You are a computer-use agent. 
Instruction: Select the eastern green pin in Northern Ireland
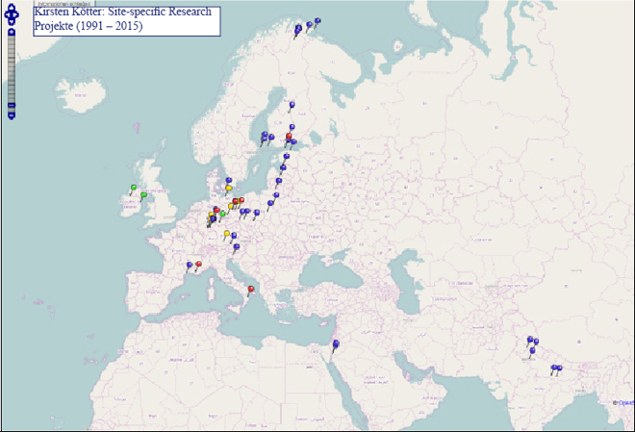(144, 195)
